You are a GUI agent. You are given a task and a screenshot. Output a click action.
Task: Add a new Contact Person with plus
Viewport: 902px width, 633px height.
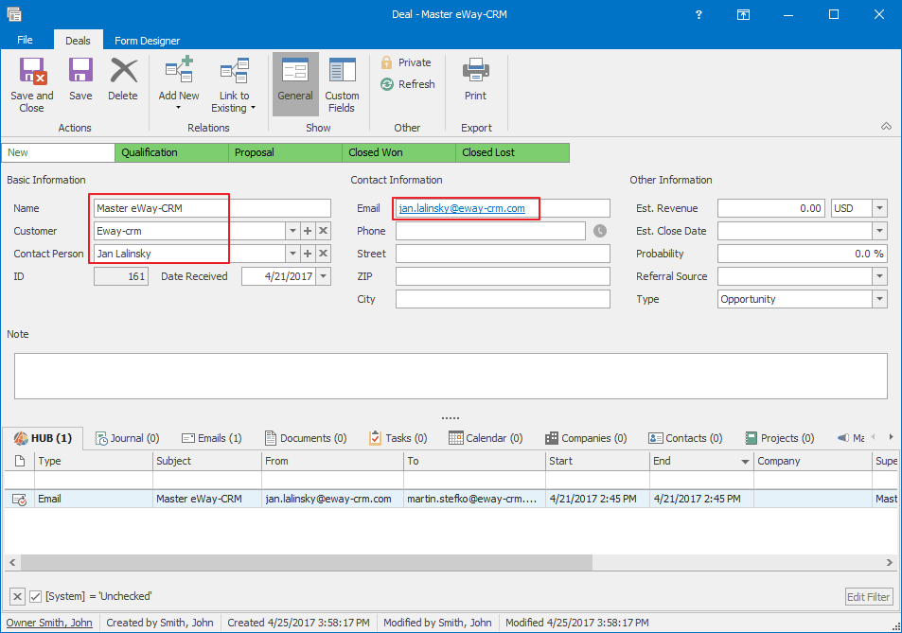[308, 254]
